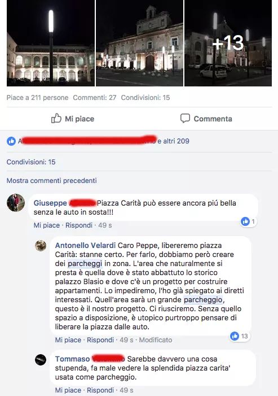The image size is (278, 396).
Task: Open the 'Condivisioni: 15' shares link
Action: [31, 162]
